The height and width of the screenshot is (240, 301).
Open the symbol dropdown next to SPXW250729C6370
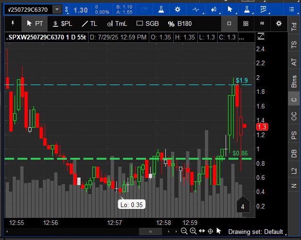pos(57,9)
